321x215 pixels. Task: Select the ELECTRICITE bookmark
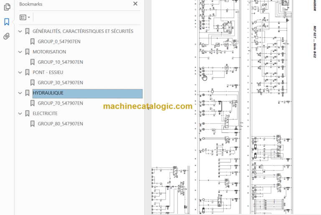[45, 113]
